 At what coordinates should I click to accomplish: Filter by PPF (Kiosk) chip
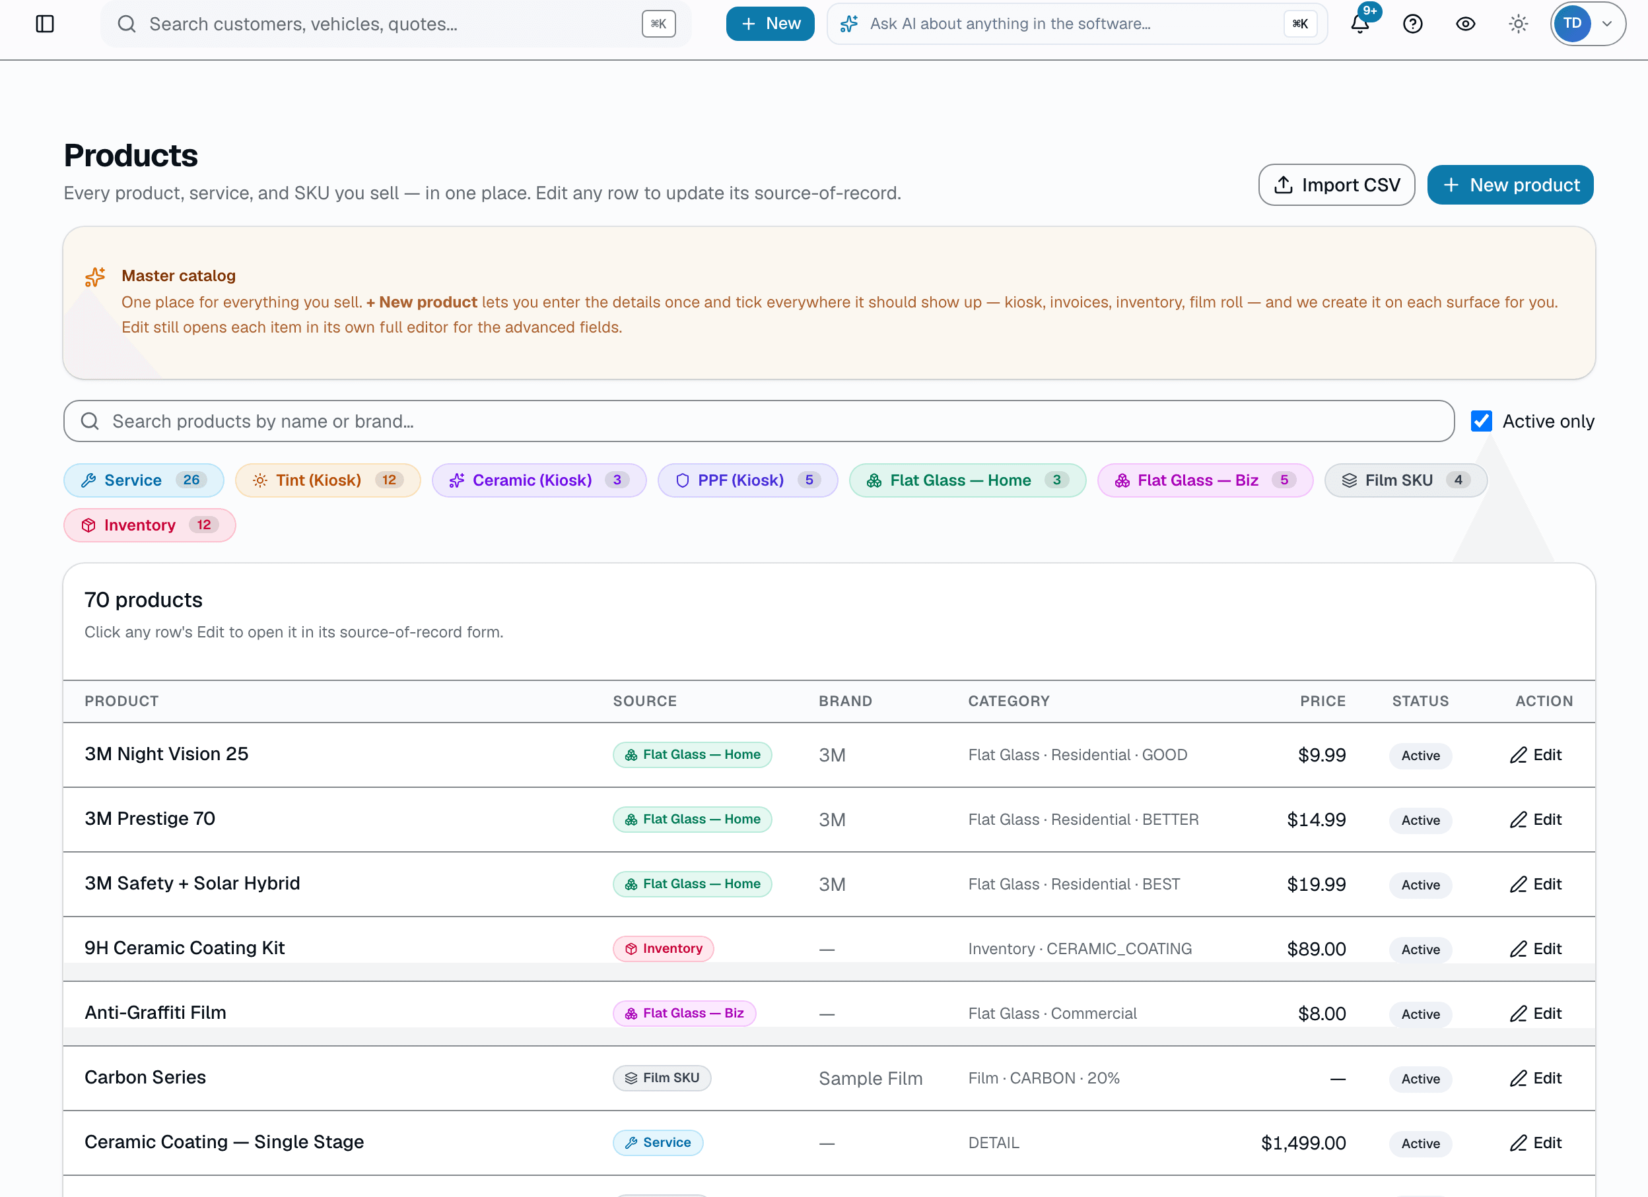coord(747,480)
